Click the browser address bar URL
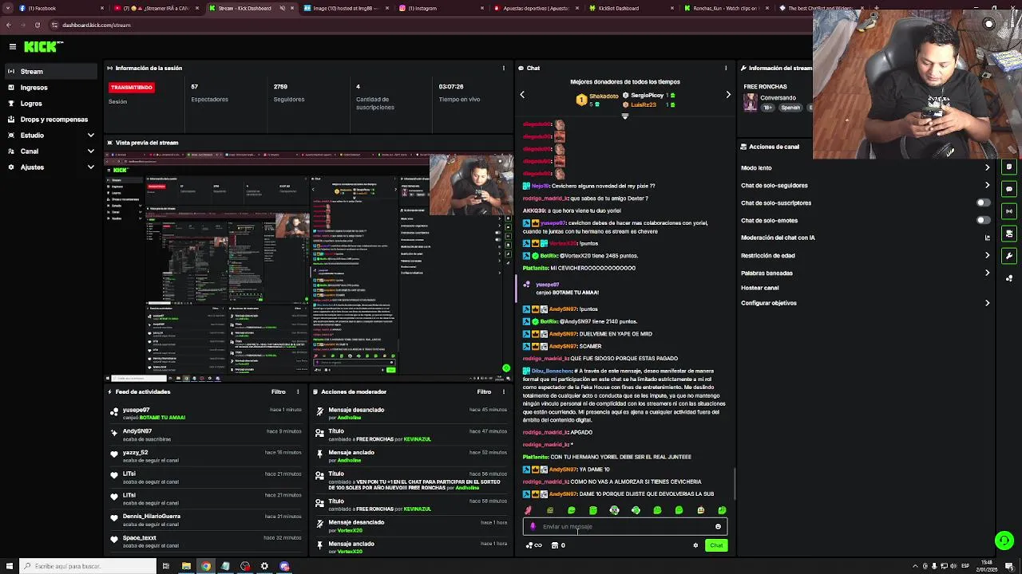 pos(96,25)
